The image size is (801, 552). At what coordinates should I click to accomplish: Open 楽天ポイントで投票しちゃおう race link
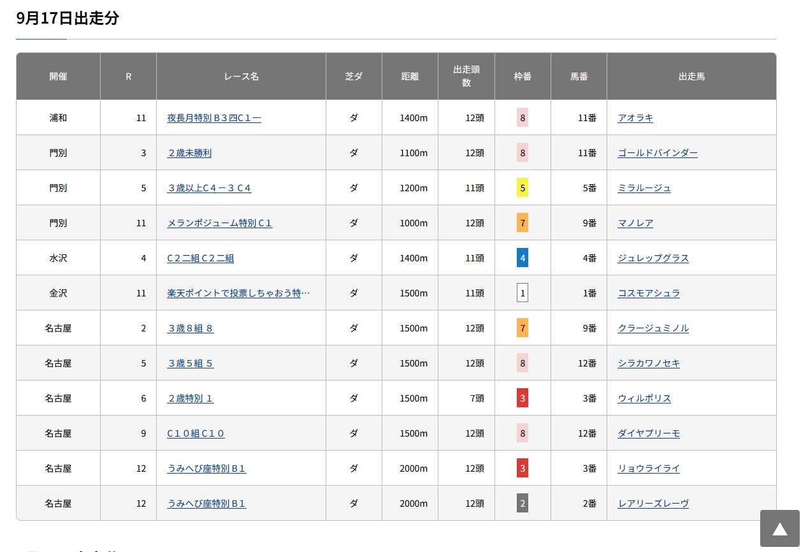(x=238, y=293)
